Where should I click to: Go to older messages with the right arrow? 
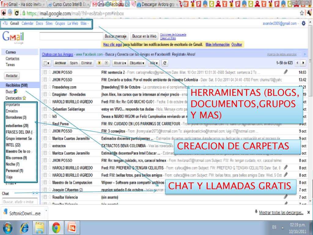click(x=303, y=63)
